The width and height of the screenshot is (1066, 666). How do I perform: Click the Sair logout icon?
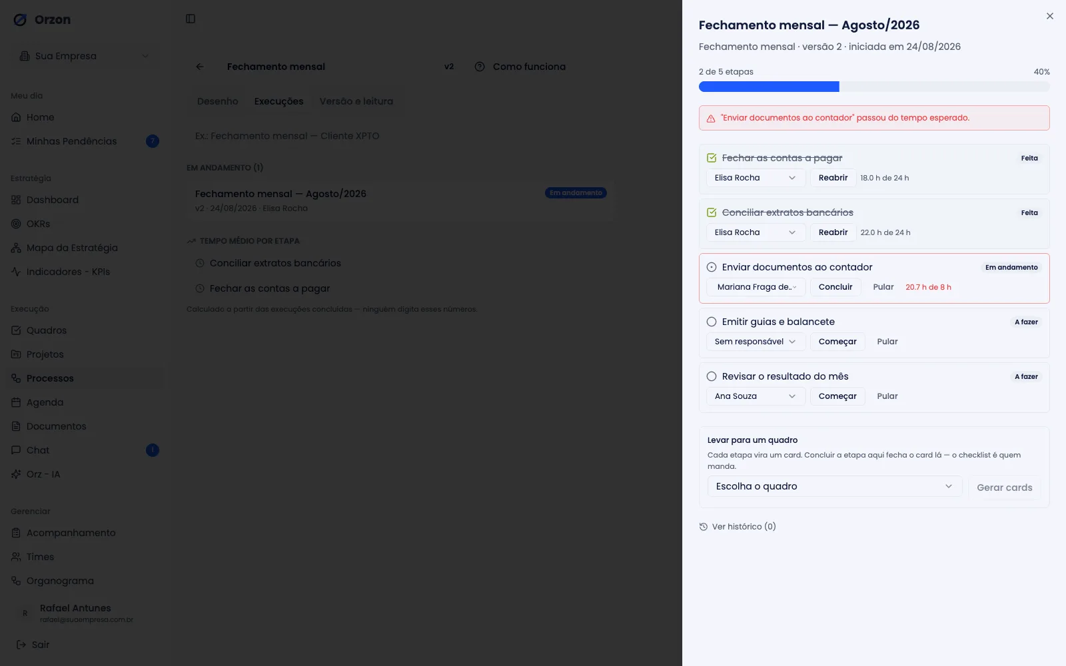click(x=21, y=645)
